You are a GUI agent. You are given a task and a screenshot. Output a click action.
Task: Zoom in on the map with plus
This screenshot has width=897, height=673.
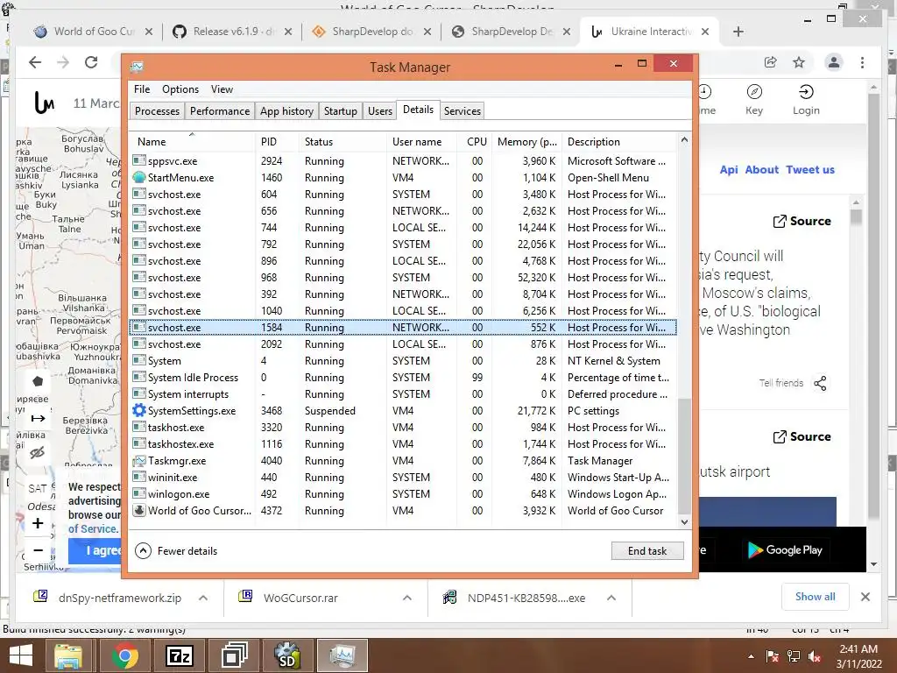38,523
